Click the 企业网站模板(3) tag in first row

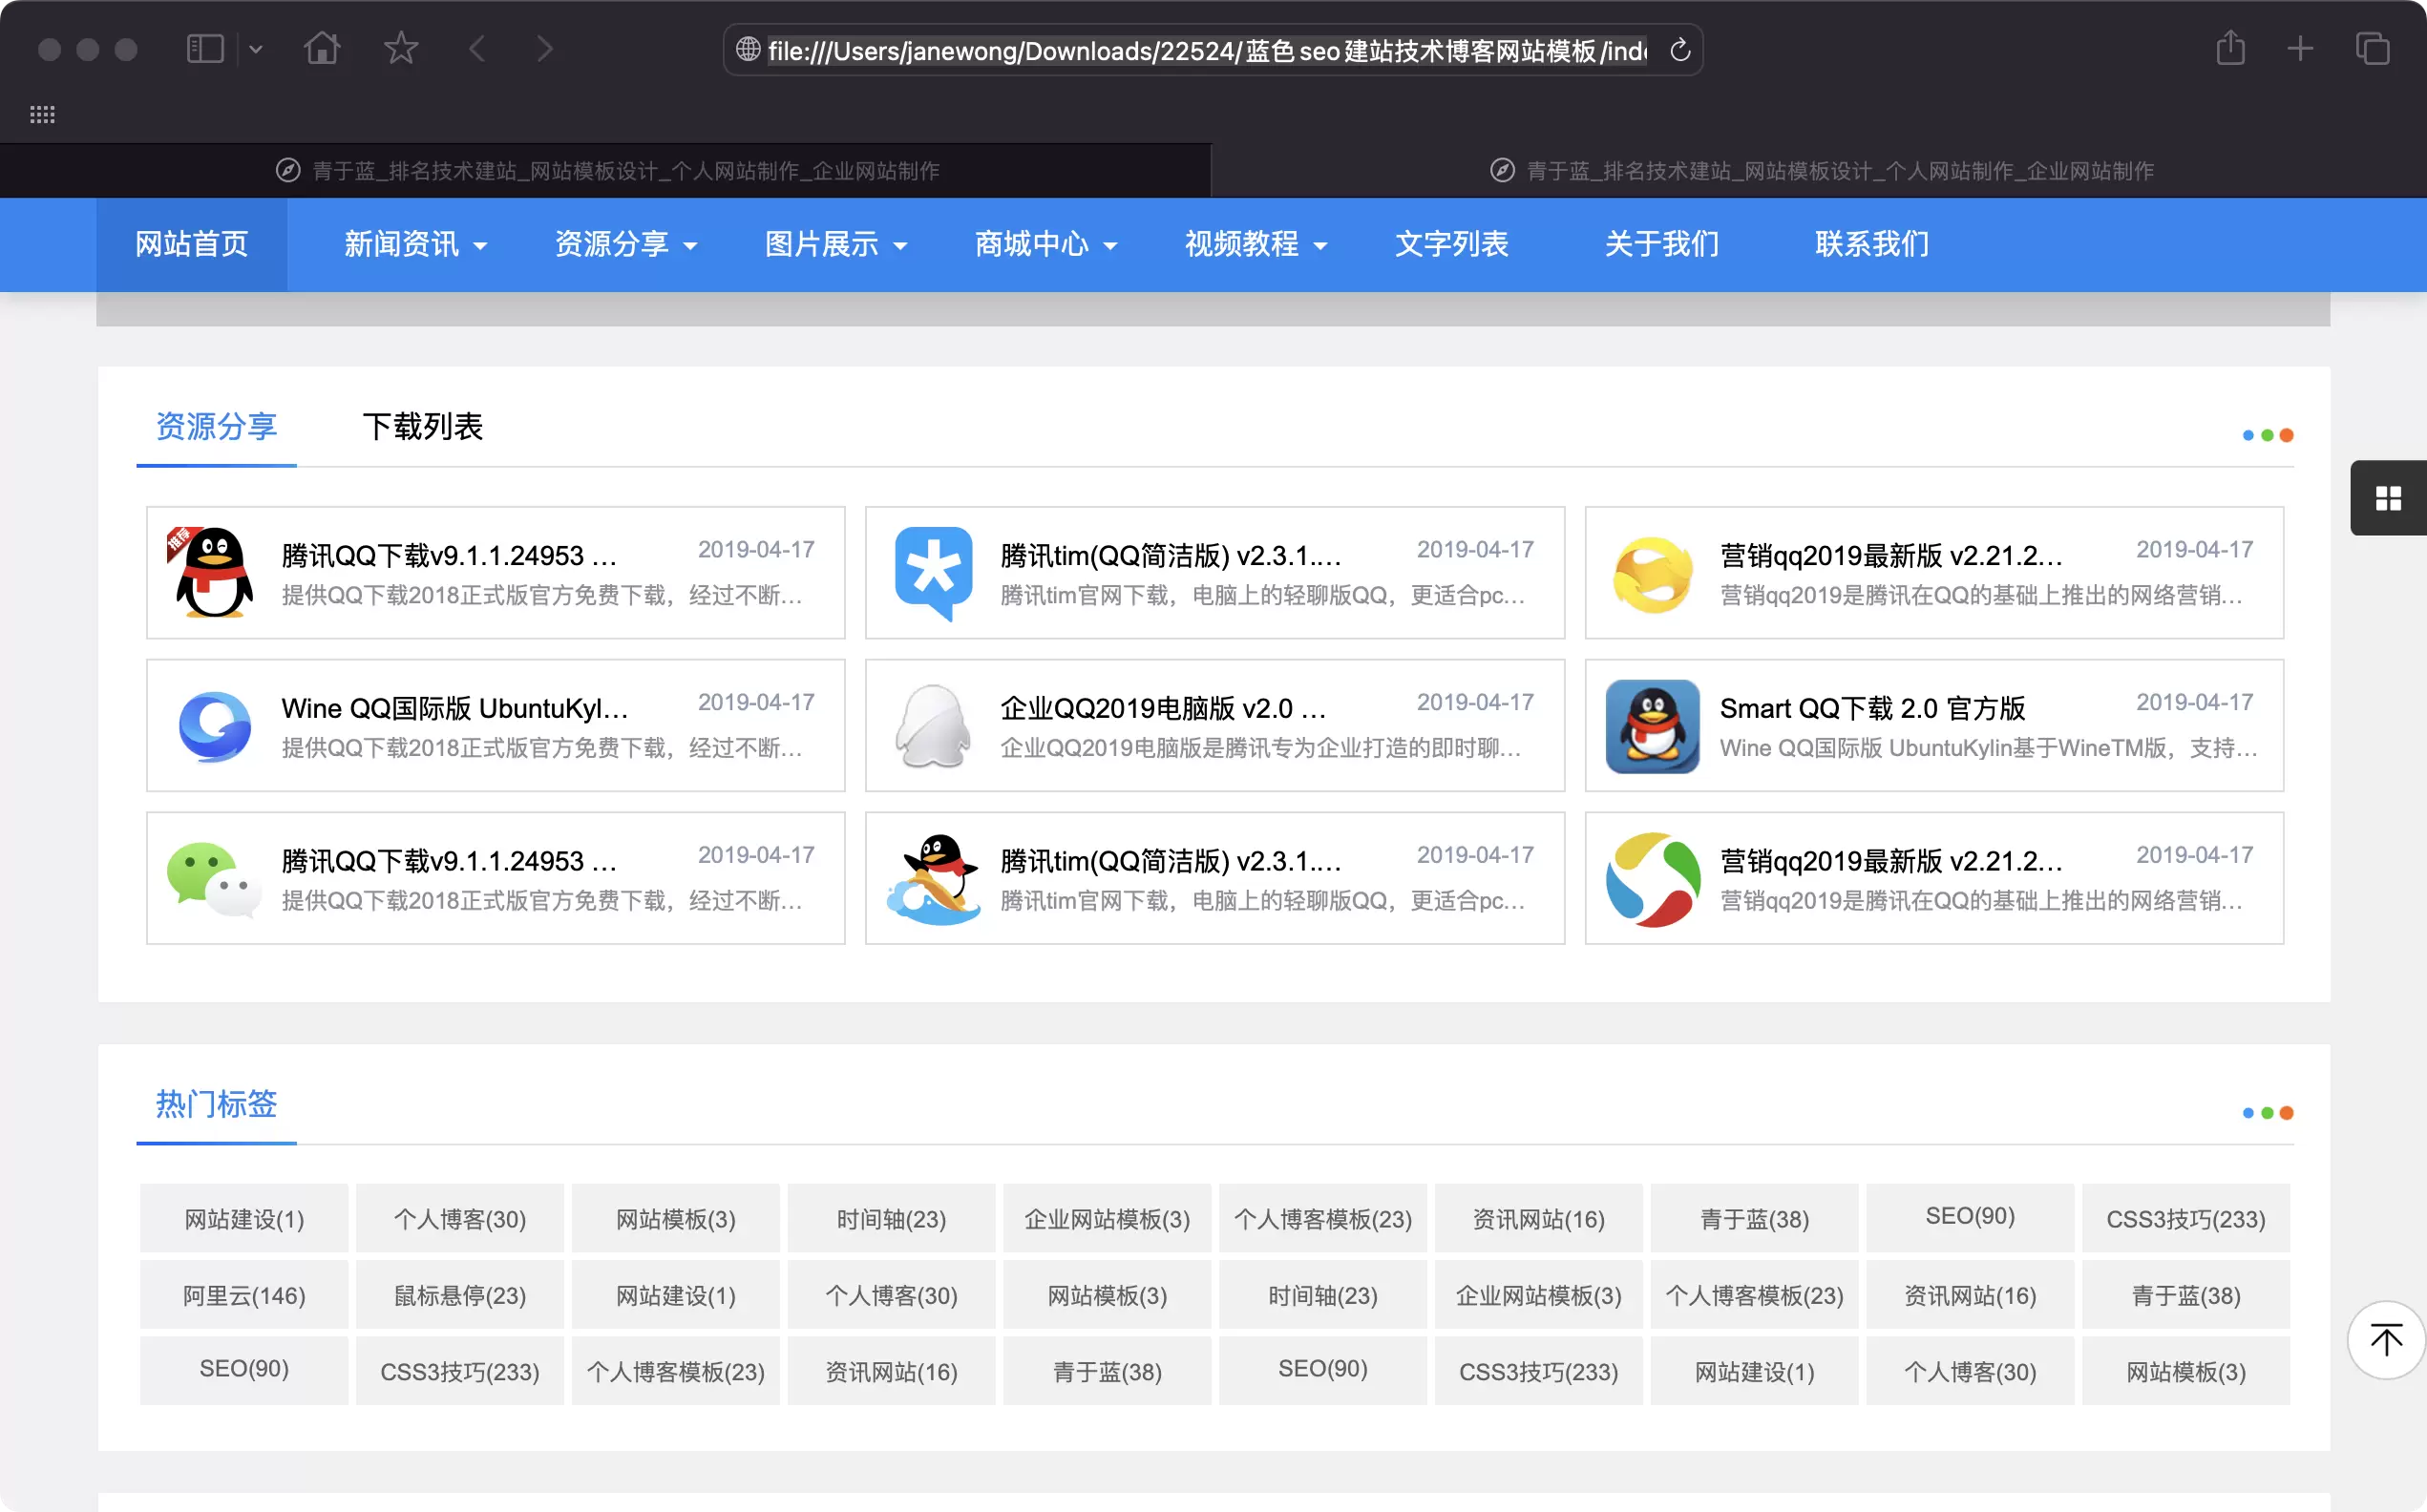click(x=1107, y=1219)
